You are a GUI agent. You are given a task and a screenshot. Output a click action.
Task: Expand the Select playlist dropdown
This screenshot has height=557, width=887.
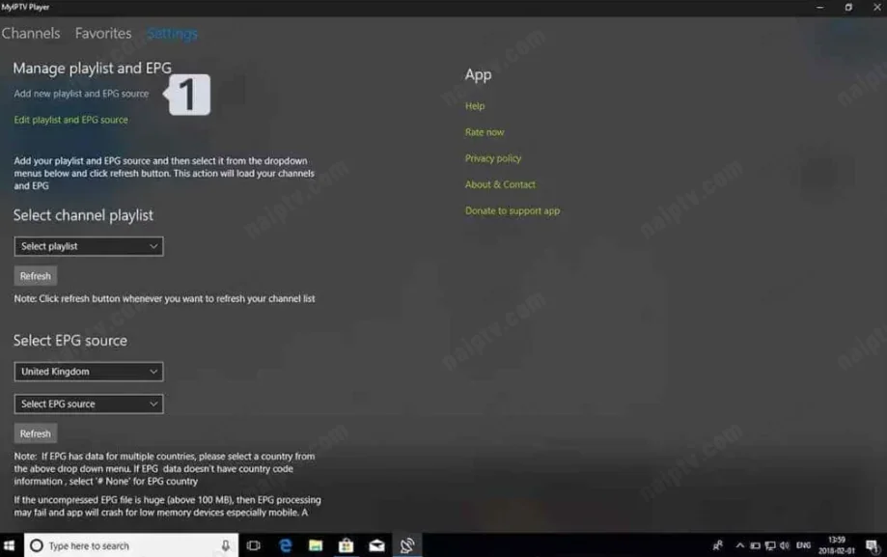coord(89,246)
